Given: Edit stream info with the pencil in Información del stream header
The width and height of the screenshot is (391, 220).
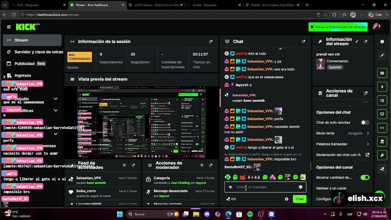Looking at the screenshot, I should coord(357,42).
